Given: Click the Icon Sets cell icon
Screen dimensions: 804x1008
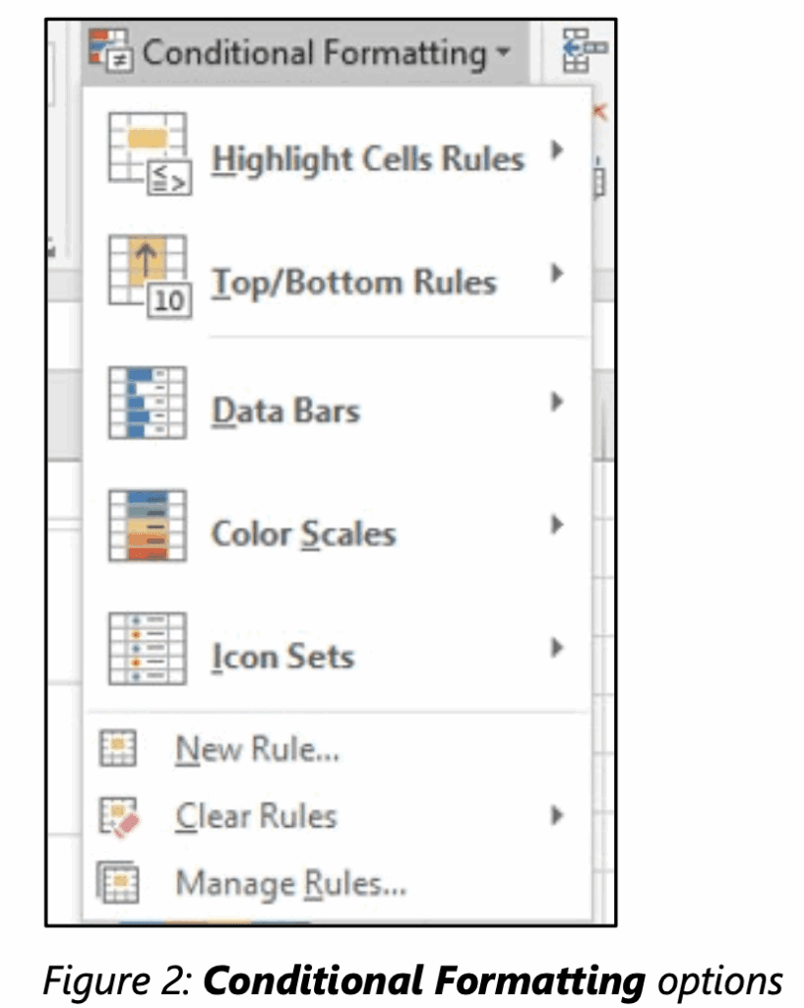Looking at the screenshot, I should 150,650.
